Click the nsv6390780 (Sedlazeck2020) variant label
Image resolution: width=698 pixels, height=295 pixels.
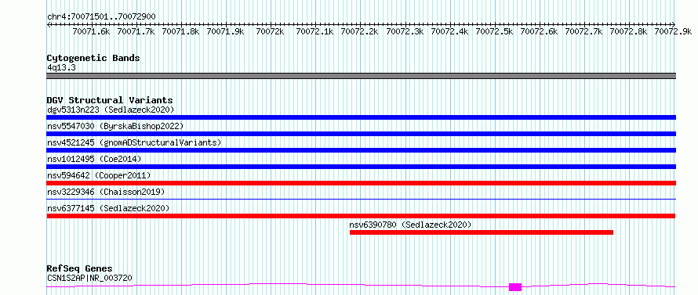[x=410, y=225]
